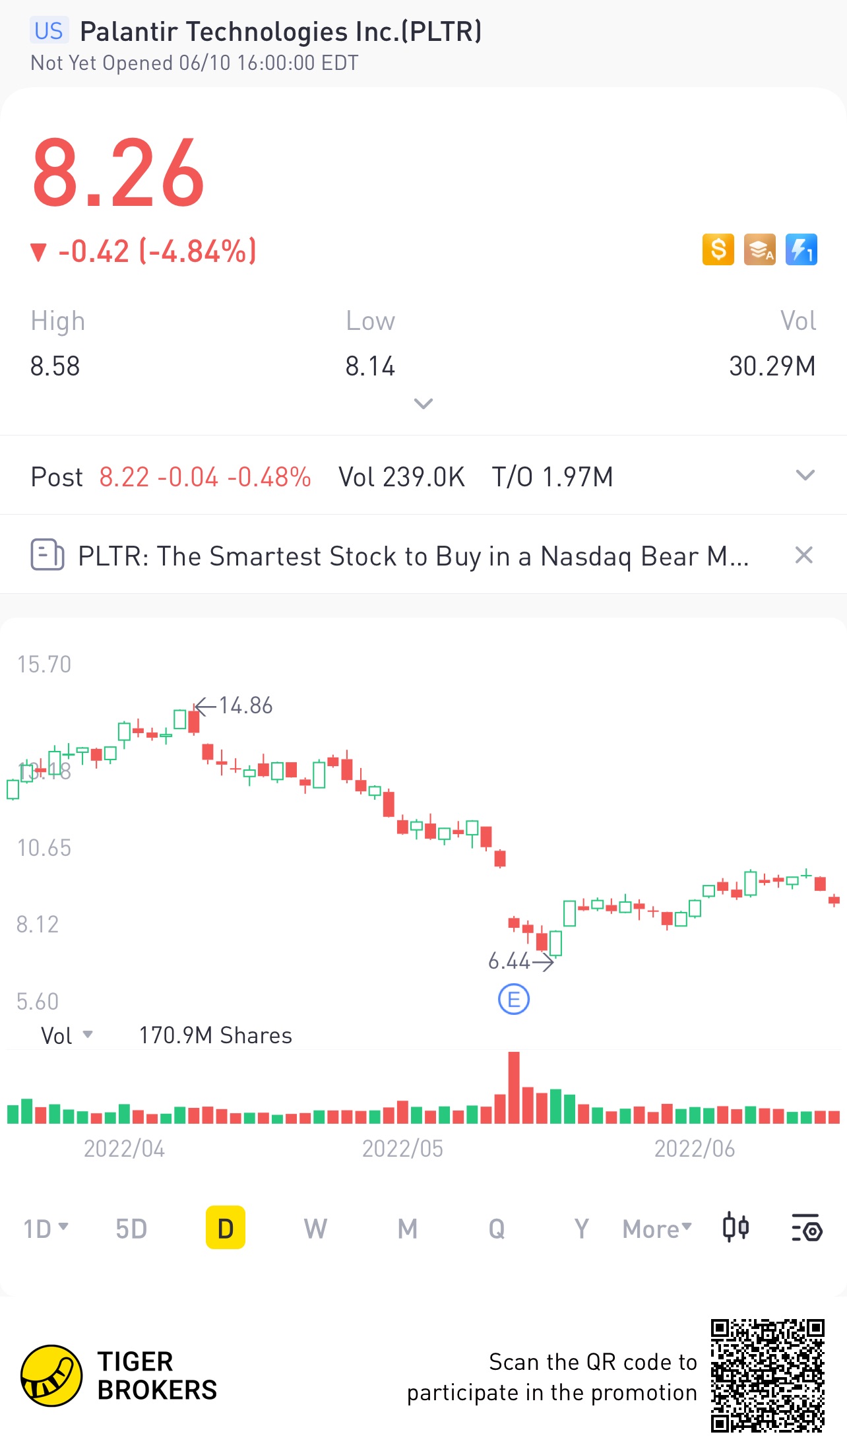Tap the earnings E marker on chart

[x=514, y=999]
